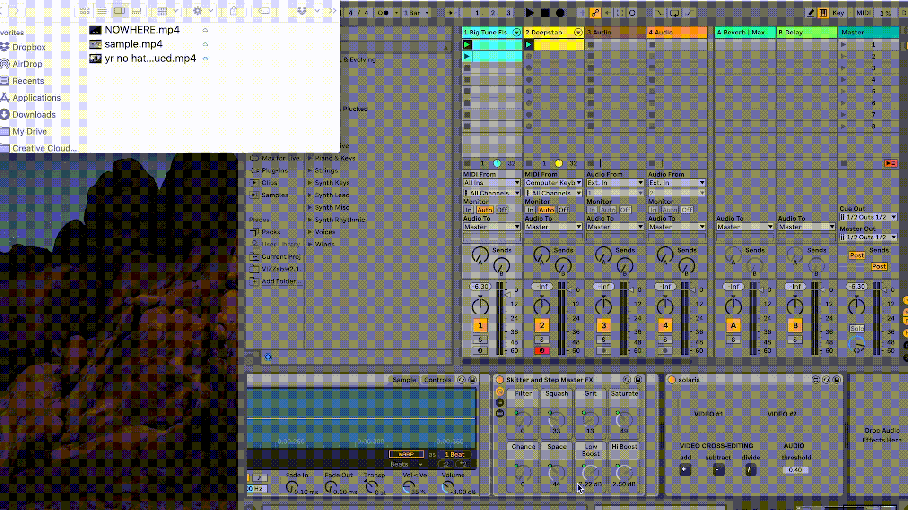This screenshot has width=908, height=510.
Task: Toggle the Computer MIDI Keyboard icon
Action: tap(823, 13)
